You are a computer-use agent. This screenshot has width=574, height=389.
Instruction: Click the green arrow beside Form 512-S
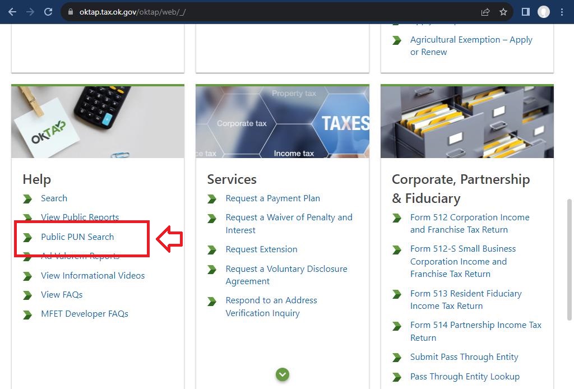point(397,249)
